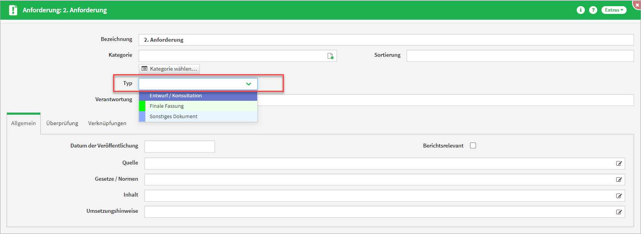Open the Extras dropdown menu
This screenshot has width=641, height=234.
[614, 10]
